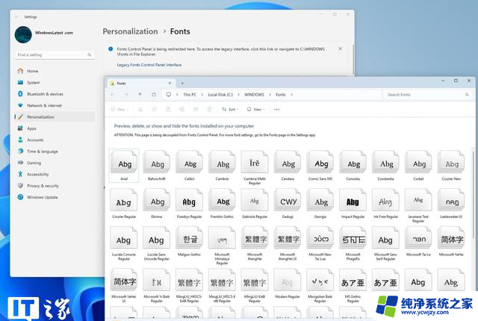
Task: Select the Calibri font
Action: (189, 166)
